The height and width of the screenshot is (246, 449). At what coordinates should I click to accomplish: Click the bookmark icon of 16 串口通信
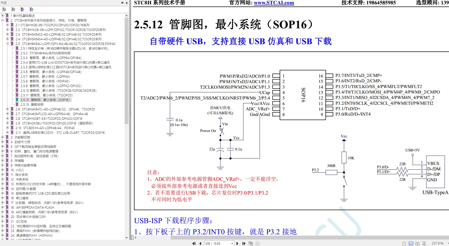[x=7, y=198]
